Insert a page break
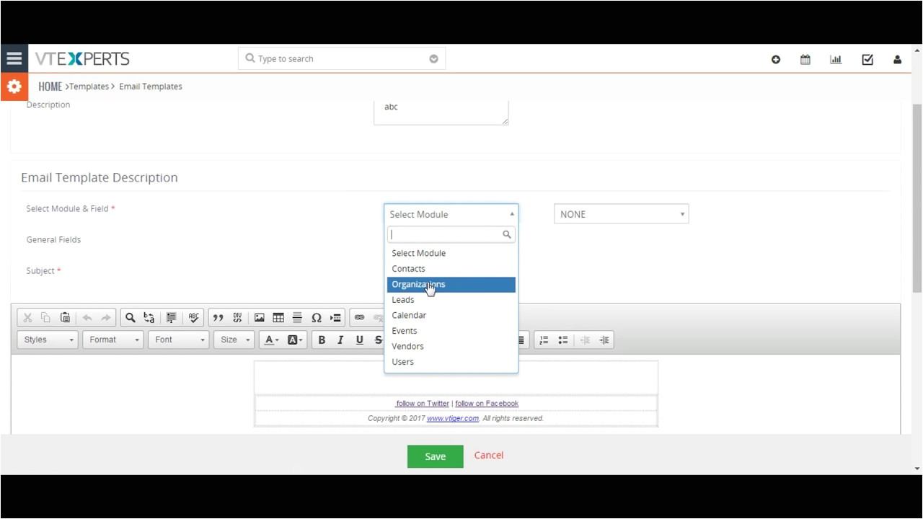The image size is (923, 519). point(335,318)
